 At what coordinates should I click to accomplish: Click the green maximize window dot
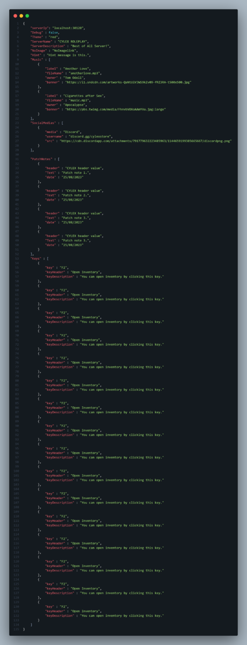[x=27, y=16]
